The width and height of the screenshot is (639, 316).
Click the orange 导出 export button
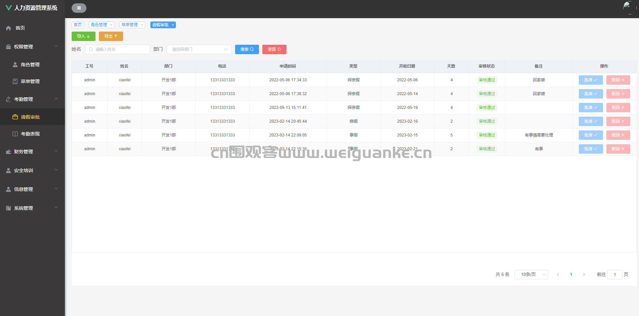(111, 36)
